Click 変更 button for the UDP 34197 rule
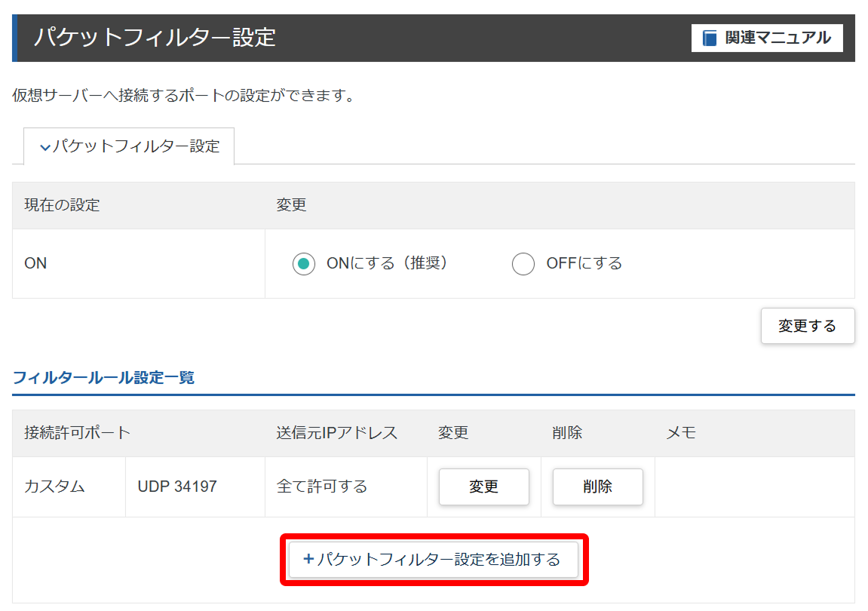 (x=483, y=487)
